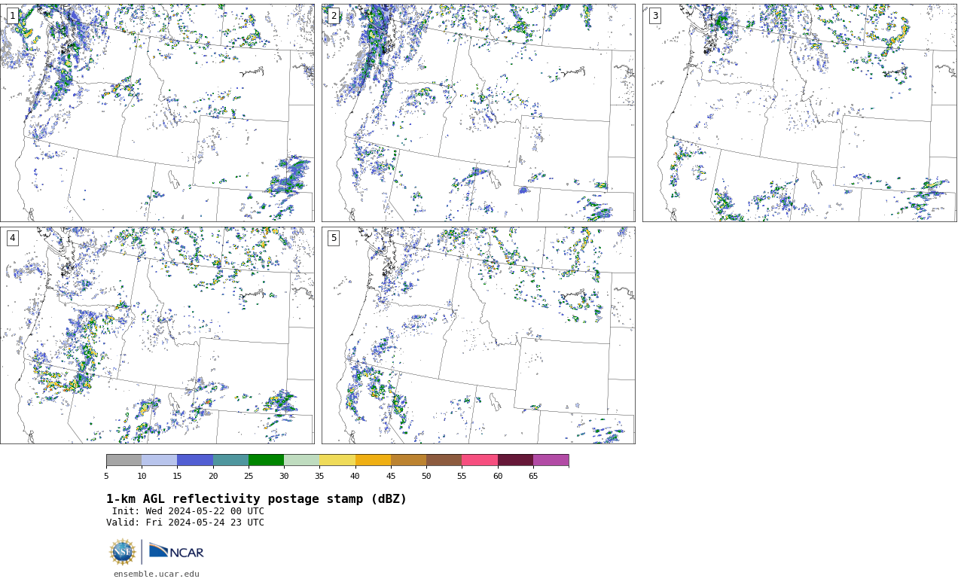
Task: Click colorbar tick label 60
Action: [x=498, y=476]
